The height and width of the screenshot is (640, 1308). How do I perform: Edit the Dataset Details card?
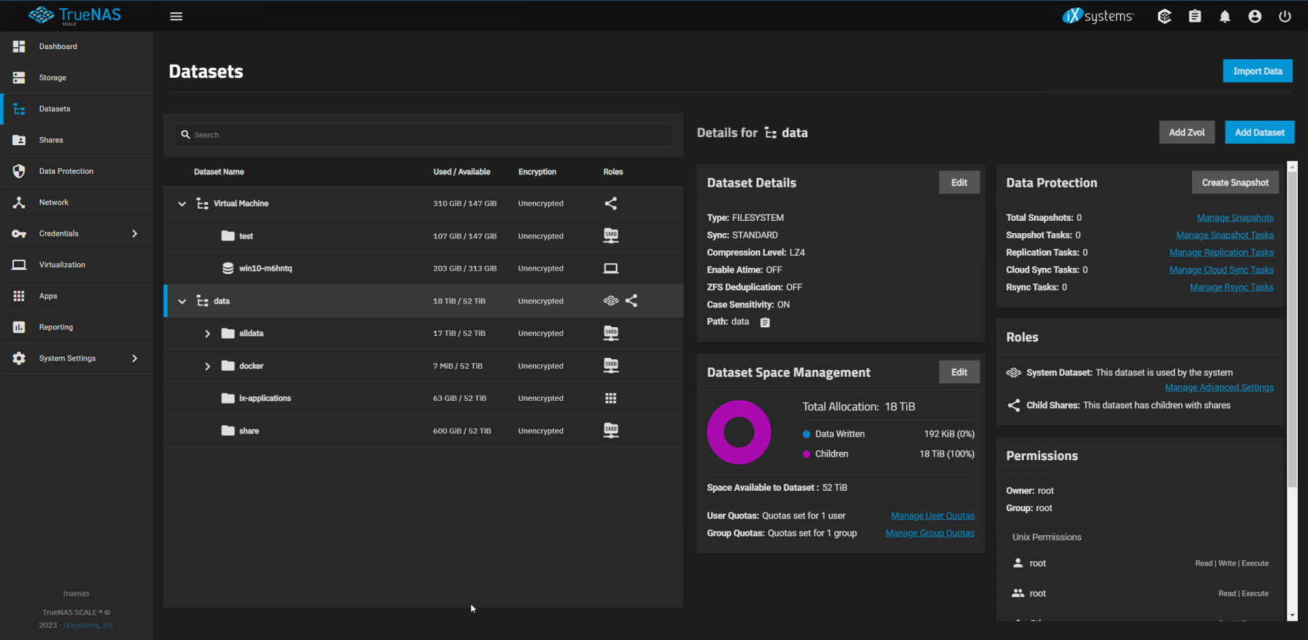pyautogui.click(x=959, y=183)
